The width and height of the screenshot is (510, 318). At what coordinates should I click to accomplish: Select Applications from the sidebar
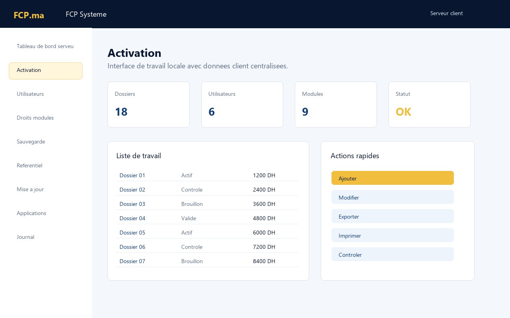[45, 213]
